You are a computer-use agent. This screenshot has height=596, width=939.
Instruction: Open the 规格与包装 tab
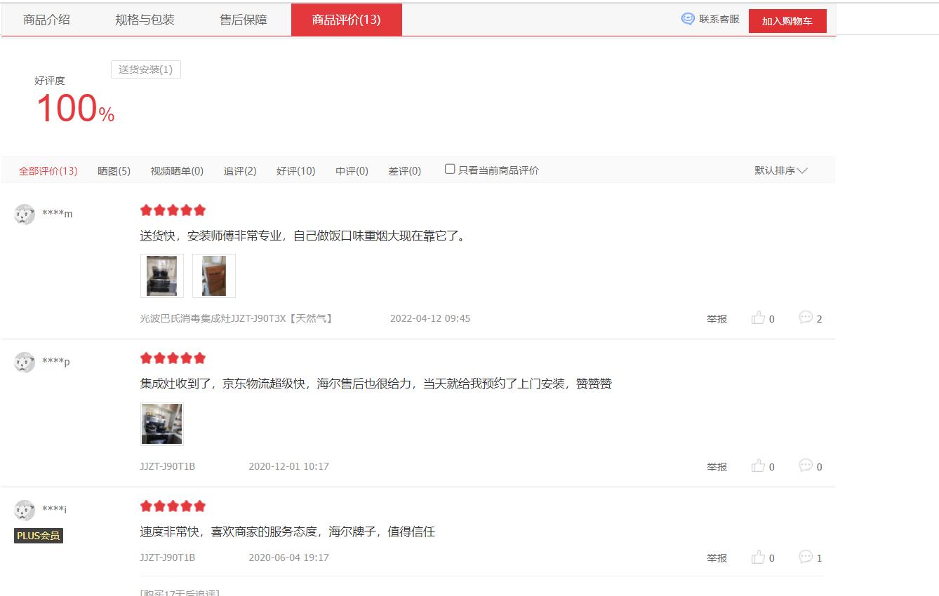(145, 20)
